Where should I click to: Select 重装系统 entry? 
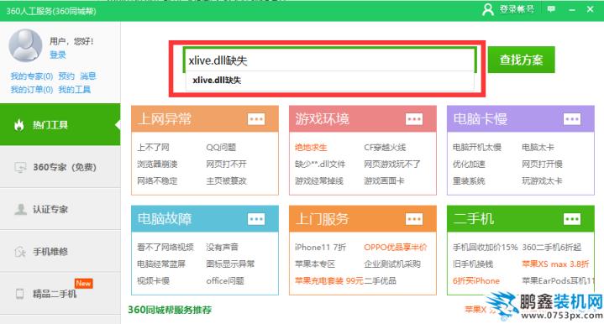[x=469, y=180]
